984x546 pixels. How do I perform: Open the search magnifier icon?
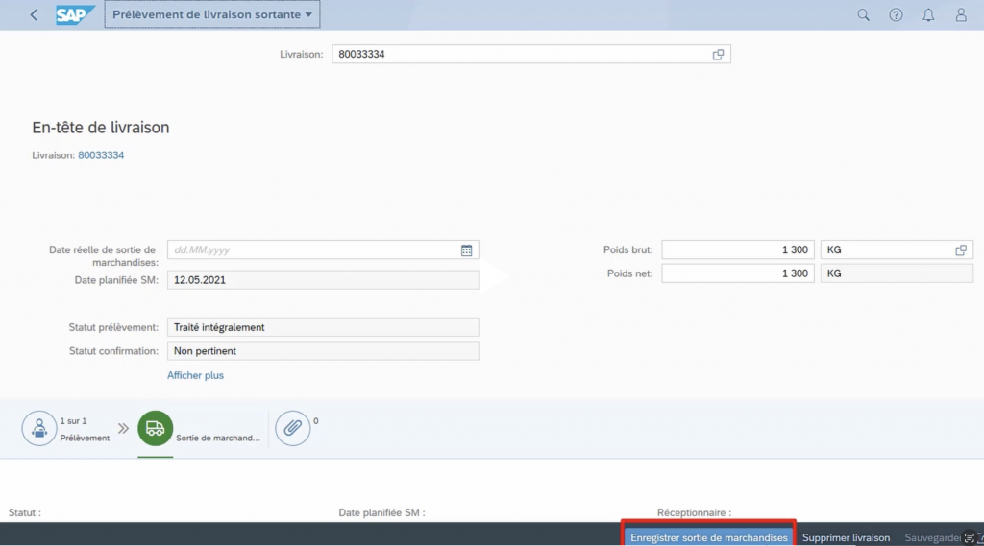click(863, 15)
